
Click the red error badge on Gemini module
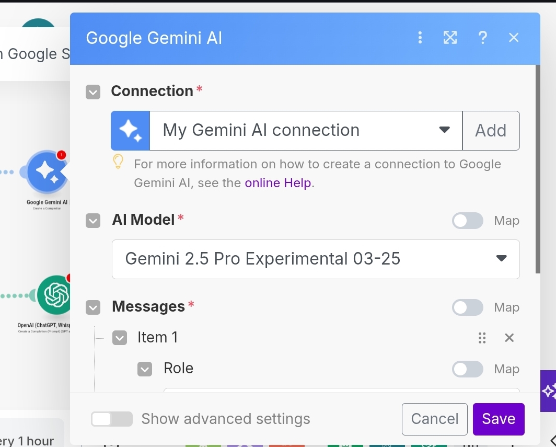pyautogui.click(x=61, y=155)
